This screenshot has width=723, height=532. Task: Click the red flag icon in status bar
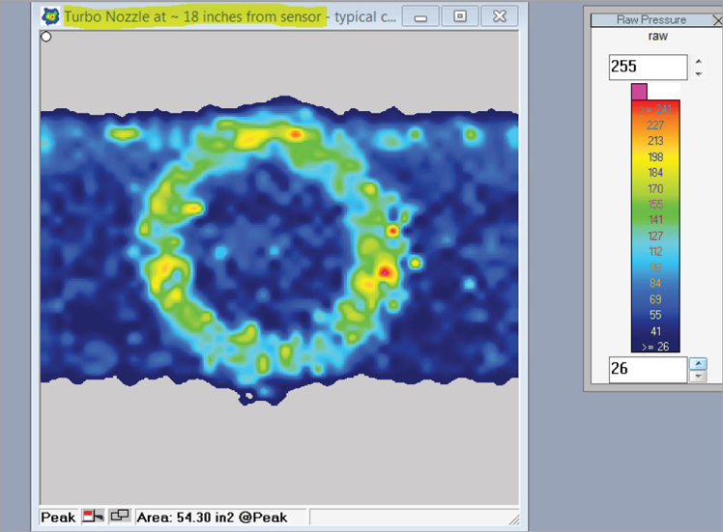(95, 518)
